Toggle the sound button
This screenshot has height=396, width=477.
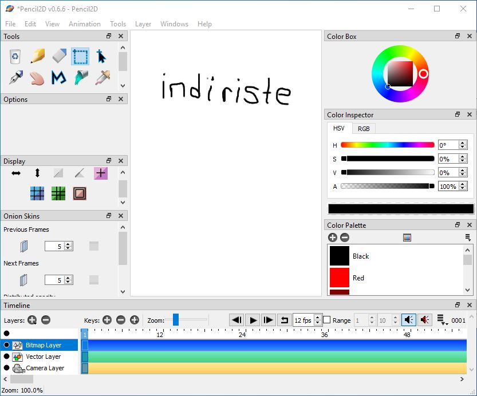pos(409,320)
